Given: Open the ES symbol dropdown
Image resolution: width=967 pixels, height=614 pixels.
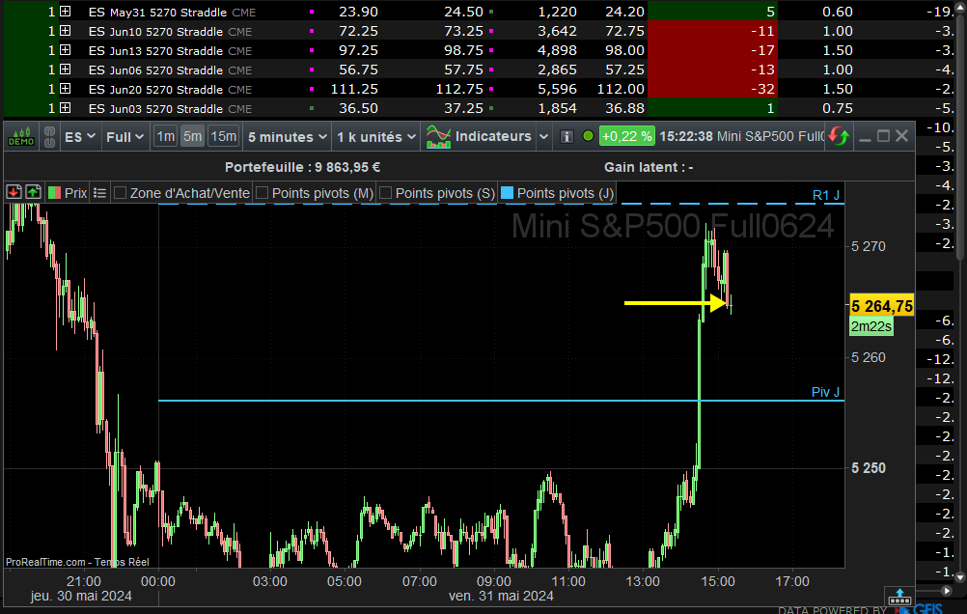Looking at the screenshot, I should point(79,137).
